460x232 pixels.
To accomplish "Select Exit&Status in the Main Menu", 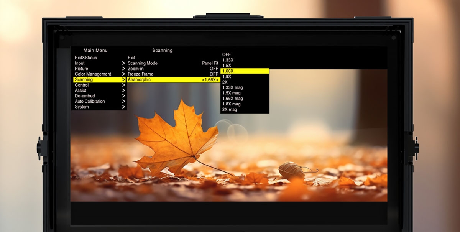I will point(86,58).
